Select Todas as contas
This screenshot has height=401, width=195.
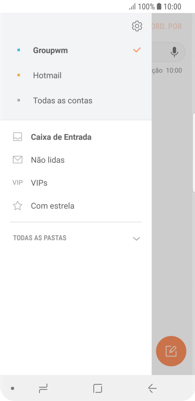62,100
